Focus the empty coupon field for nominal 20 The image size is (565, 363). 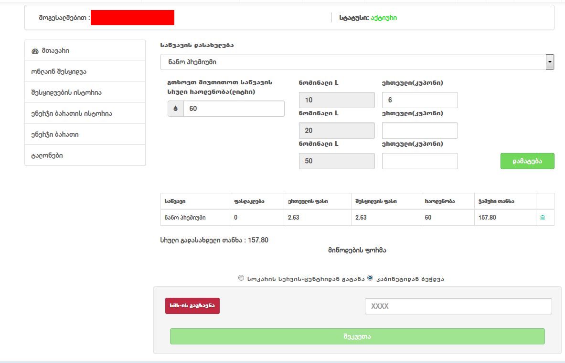(420, 131)
